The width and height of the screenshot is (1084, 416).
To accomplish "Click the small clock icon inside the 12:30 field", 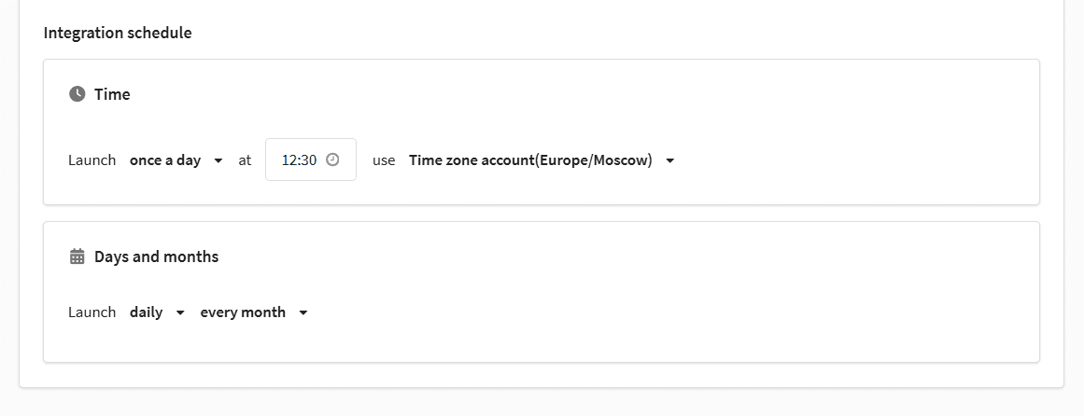I will [332, 159].
